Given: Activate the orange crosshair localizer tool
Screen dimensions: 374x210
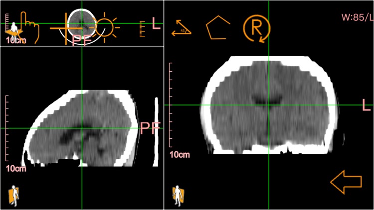Looking at the screenshot, I should pos(66,28).
